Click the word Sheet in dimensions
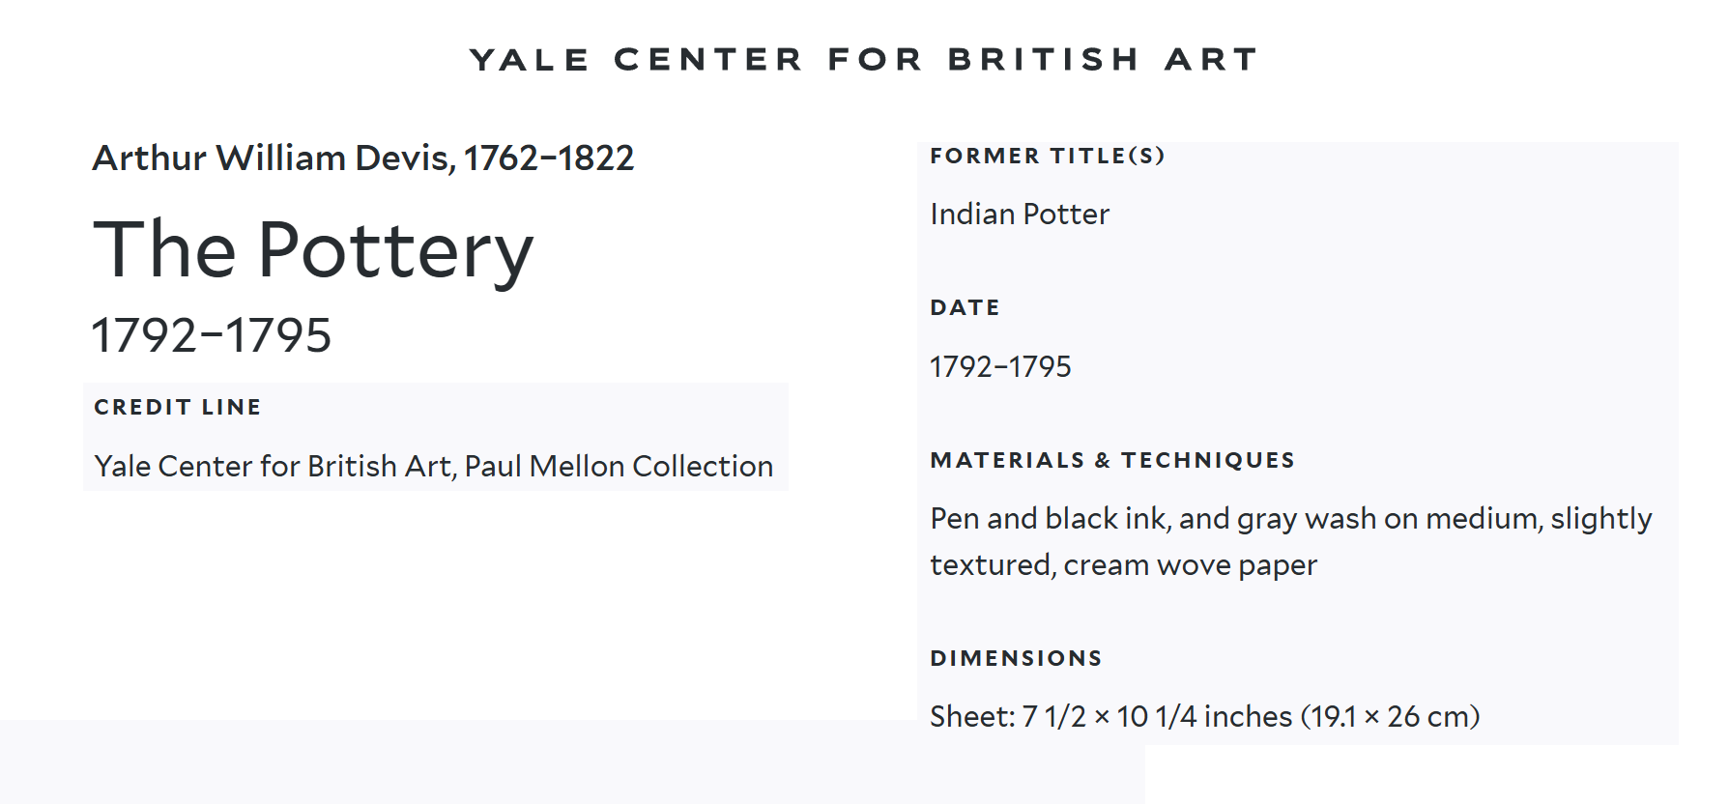 pyautogui.click(x=970, y=716)
